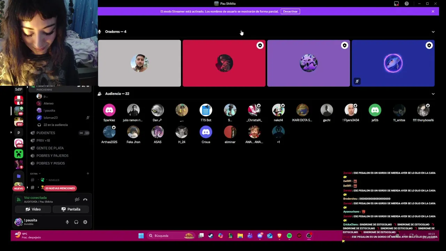This screenshot has height=251, width=446.
Task: Open the Discord help icon
Action: [x=407, y=3]
